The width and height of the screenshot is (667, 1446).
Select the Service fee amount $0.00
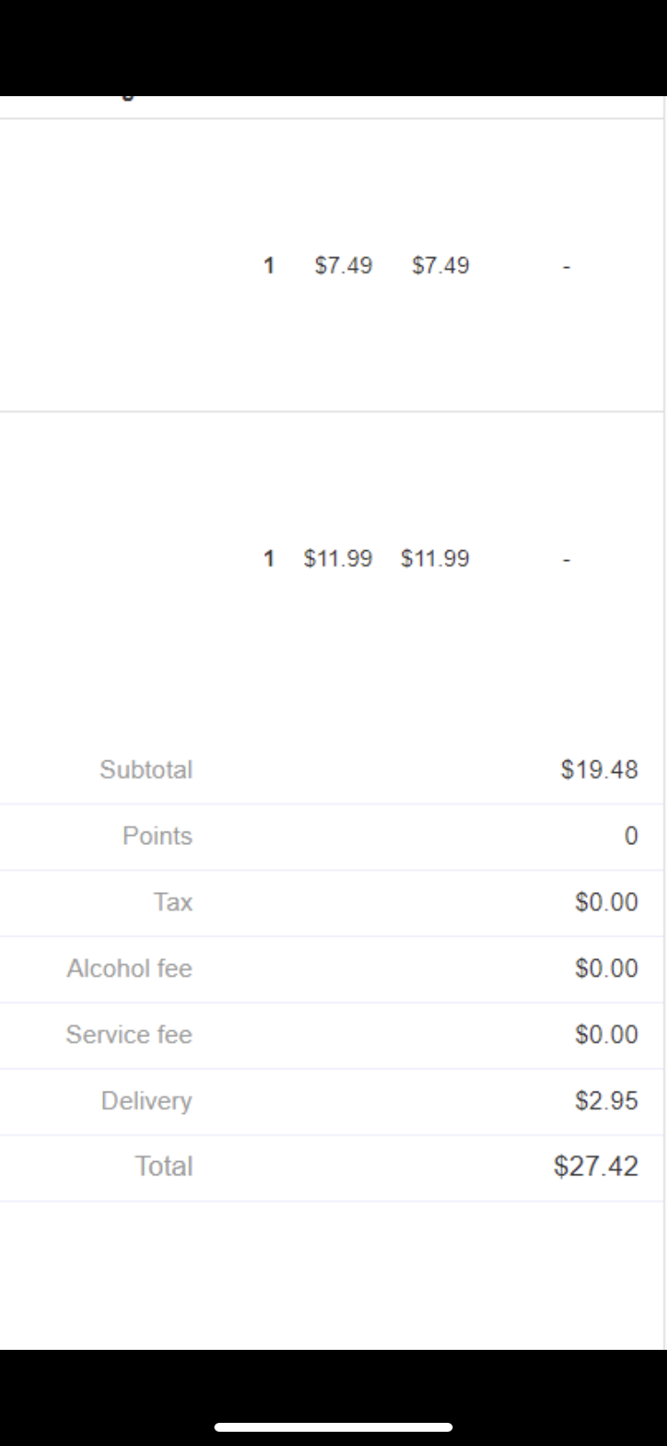click(x=606, y=1035)
